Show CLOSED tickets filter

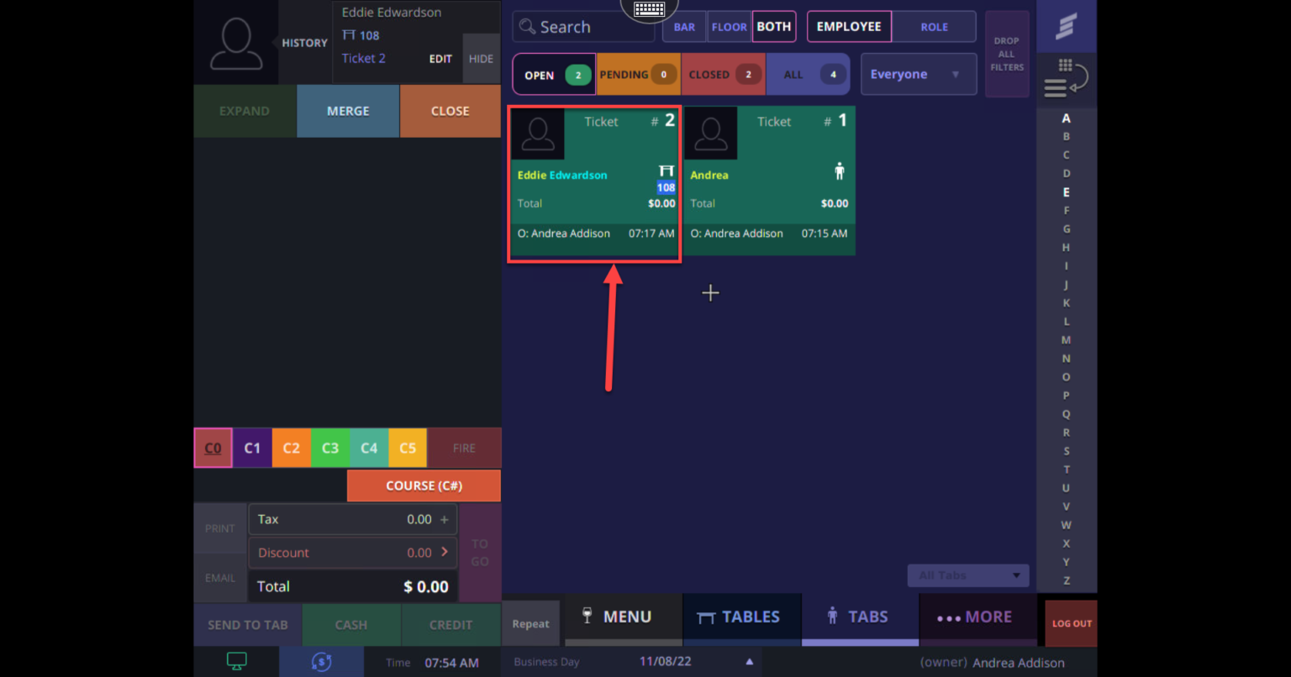[x=723, y=75]
